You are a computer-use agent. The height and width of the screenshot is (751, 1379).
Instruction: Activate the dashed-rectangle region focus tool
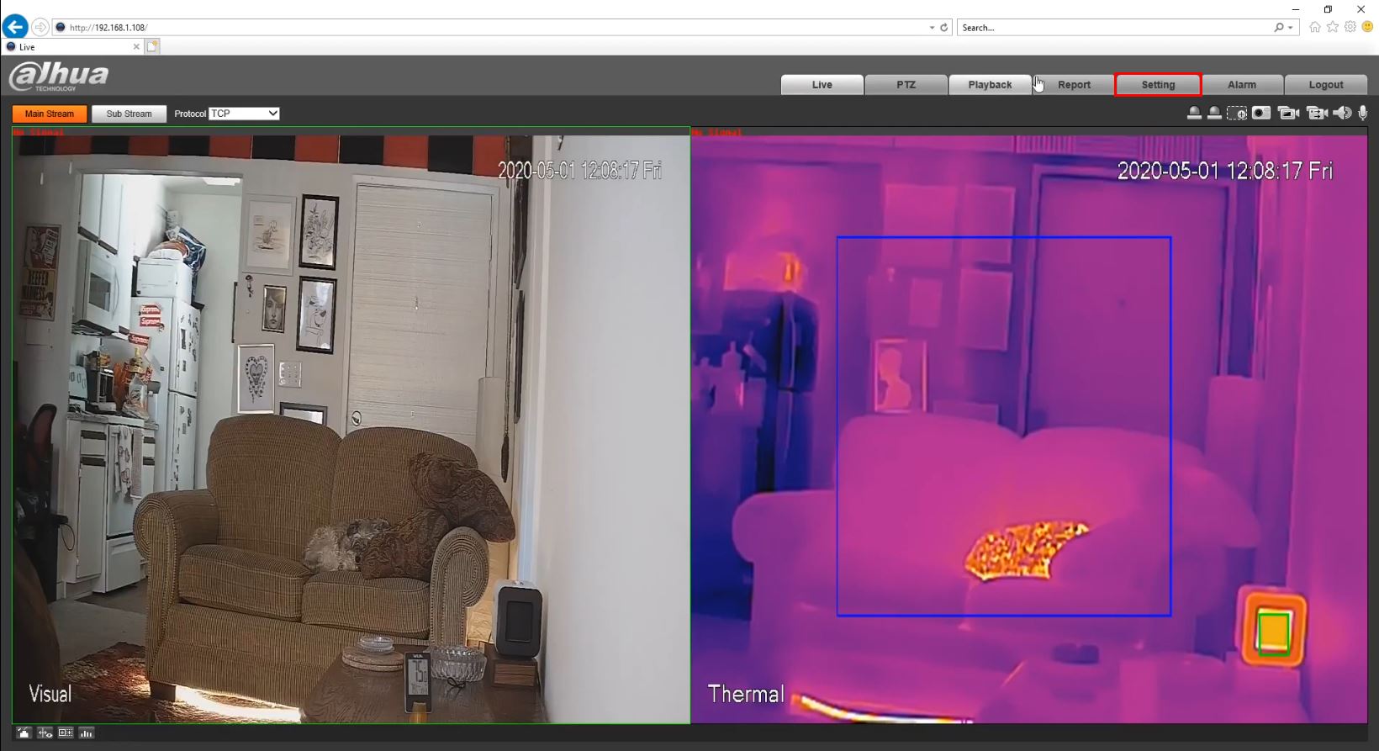click(x=1237, y=114)
